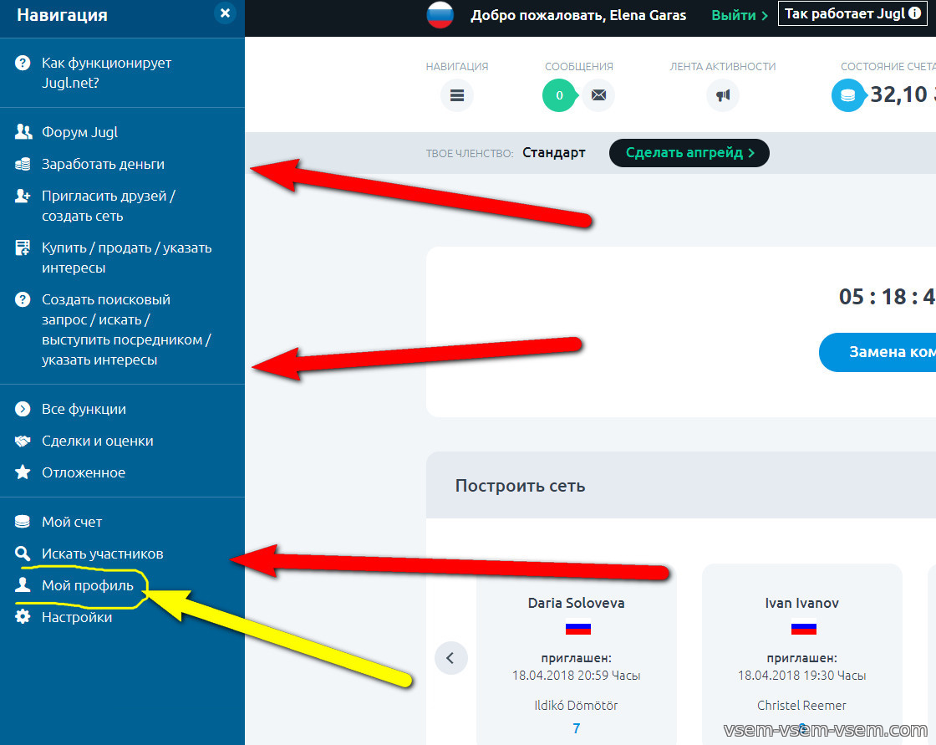Image resolution: width=936 pixels, height=745 pixels.
Task: Open Мой счет in the sidebar
Action: [72, 522]
